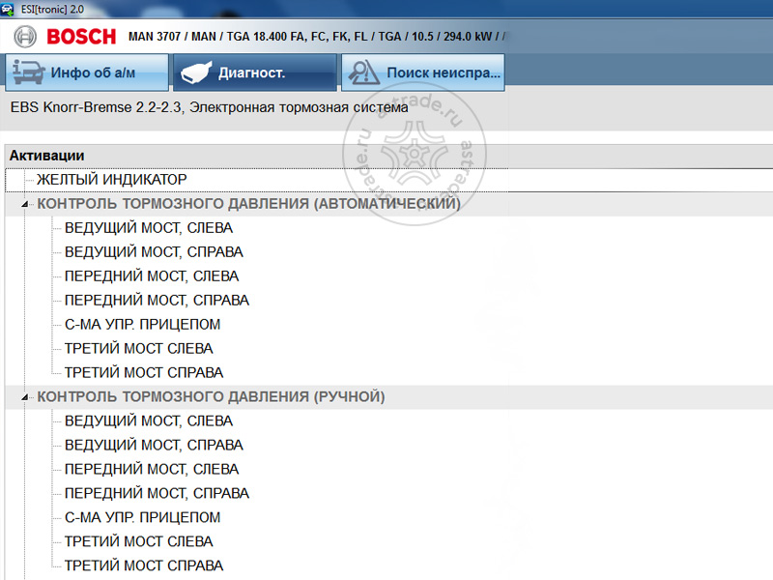Collapse the manual (РУЧНОЙ) brake pressure group
Viewport: 773px width, 580px height.
(25, 397)
